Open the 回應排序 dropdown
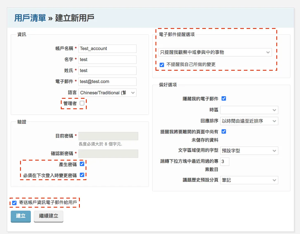The height and width of the screenshot is (234, 300). [249, 121]
